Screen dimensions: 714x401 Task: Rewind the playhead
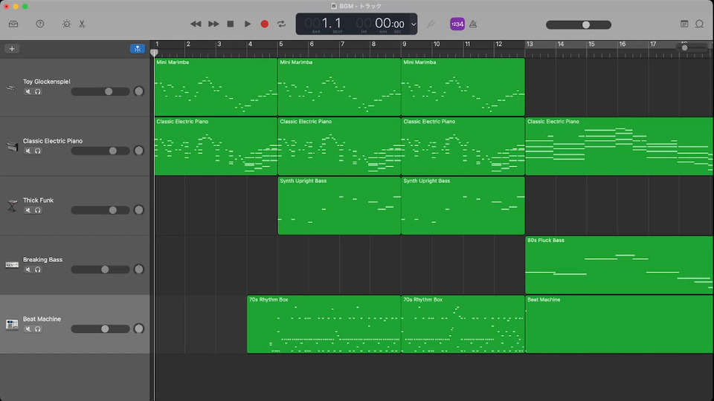(x=196, y=24)
